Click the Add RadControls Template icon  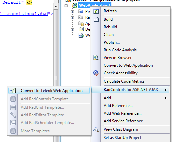point(13,99)
